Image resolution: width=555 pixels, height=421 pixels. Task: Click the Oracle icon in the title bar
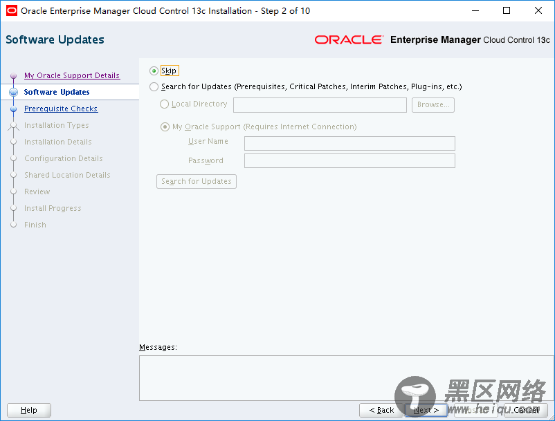point(12,10)
